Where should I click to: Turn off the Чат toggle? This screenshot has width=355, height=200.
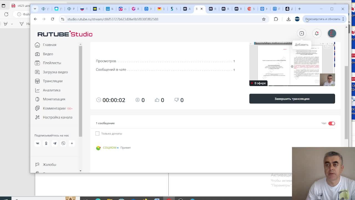[332, 123]
